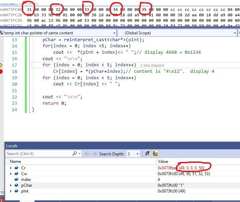
Task: Expand the Cw variable in Locals
Action: click(x=11, y=174)
